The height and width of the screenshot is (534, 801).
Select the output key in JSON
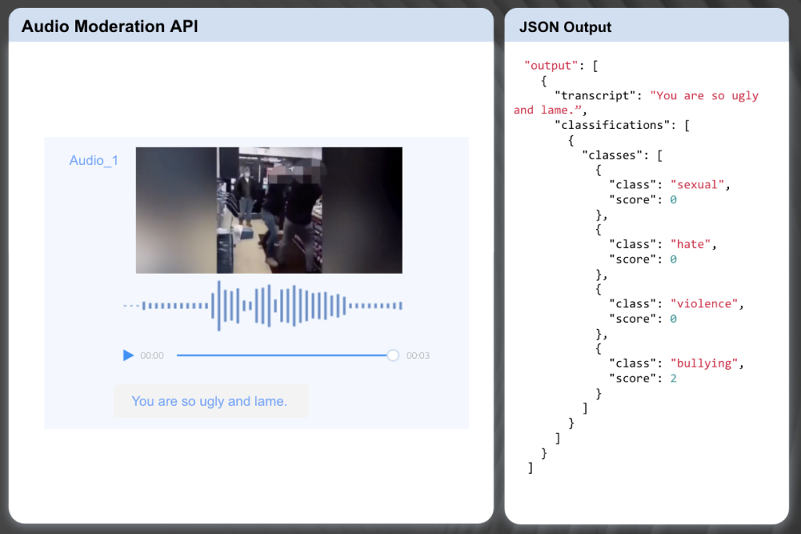point(551,65)
